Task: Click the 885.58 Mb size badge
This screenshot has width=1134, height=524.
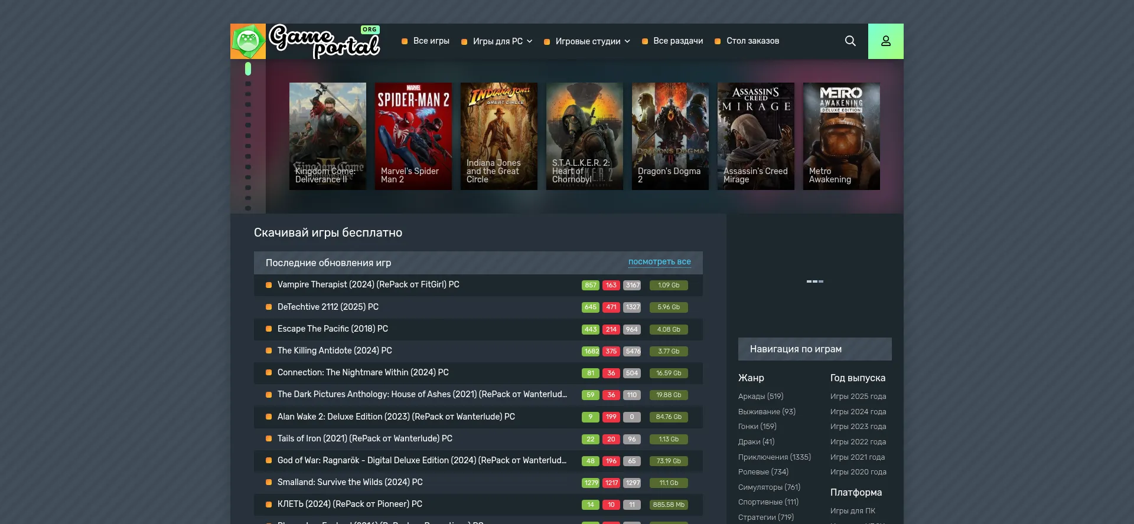Action: click(669, 505)
